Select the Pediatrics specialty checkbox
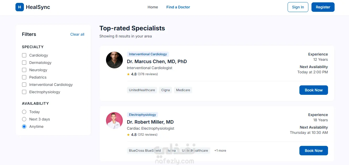349x165 pixels. [x=24, y=77]
